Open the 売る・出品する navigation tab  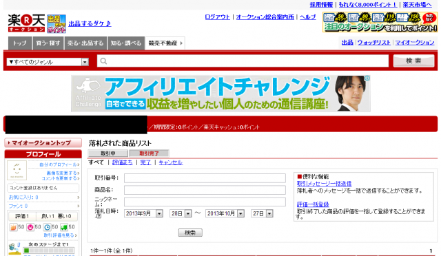[85, 43]
